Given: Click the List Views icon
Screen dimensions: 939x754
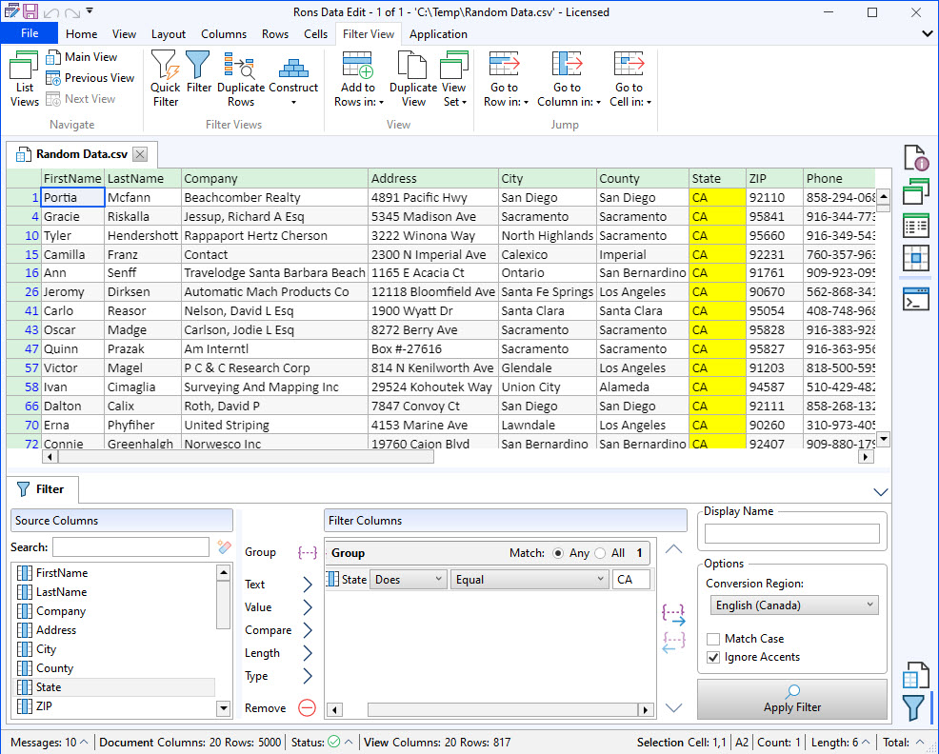Looking at the screenshot, I should click(x=24, y=78).
